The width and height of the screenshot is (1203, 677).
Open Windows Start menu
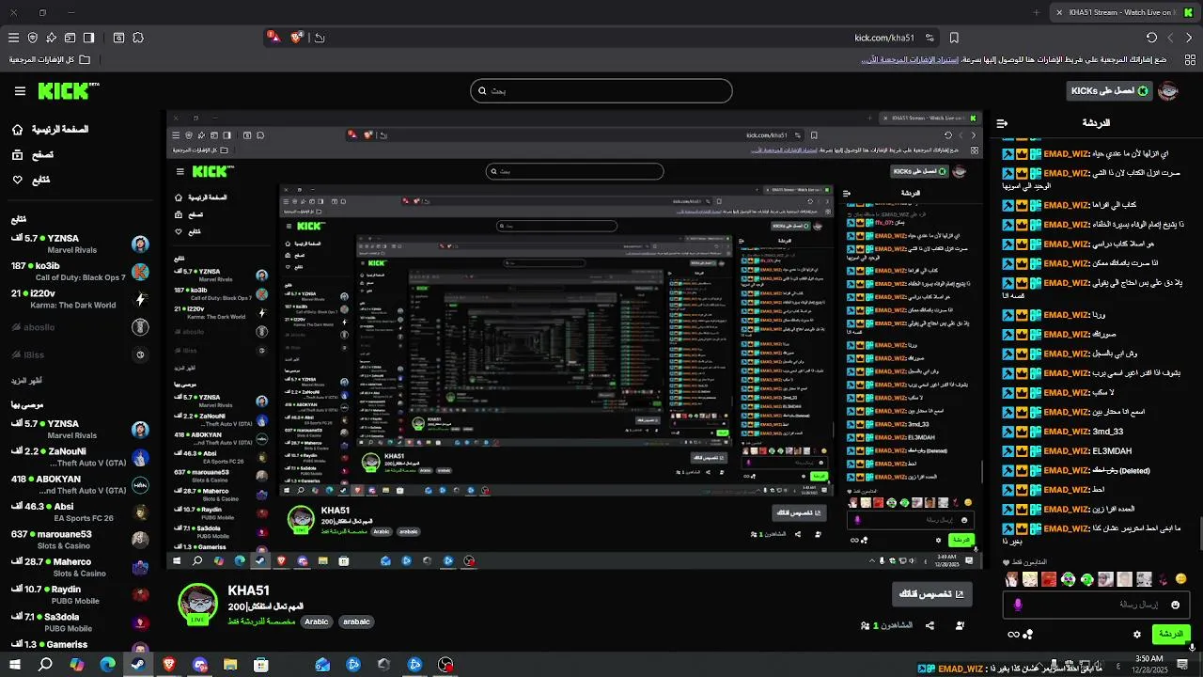(14, 665)
